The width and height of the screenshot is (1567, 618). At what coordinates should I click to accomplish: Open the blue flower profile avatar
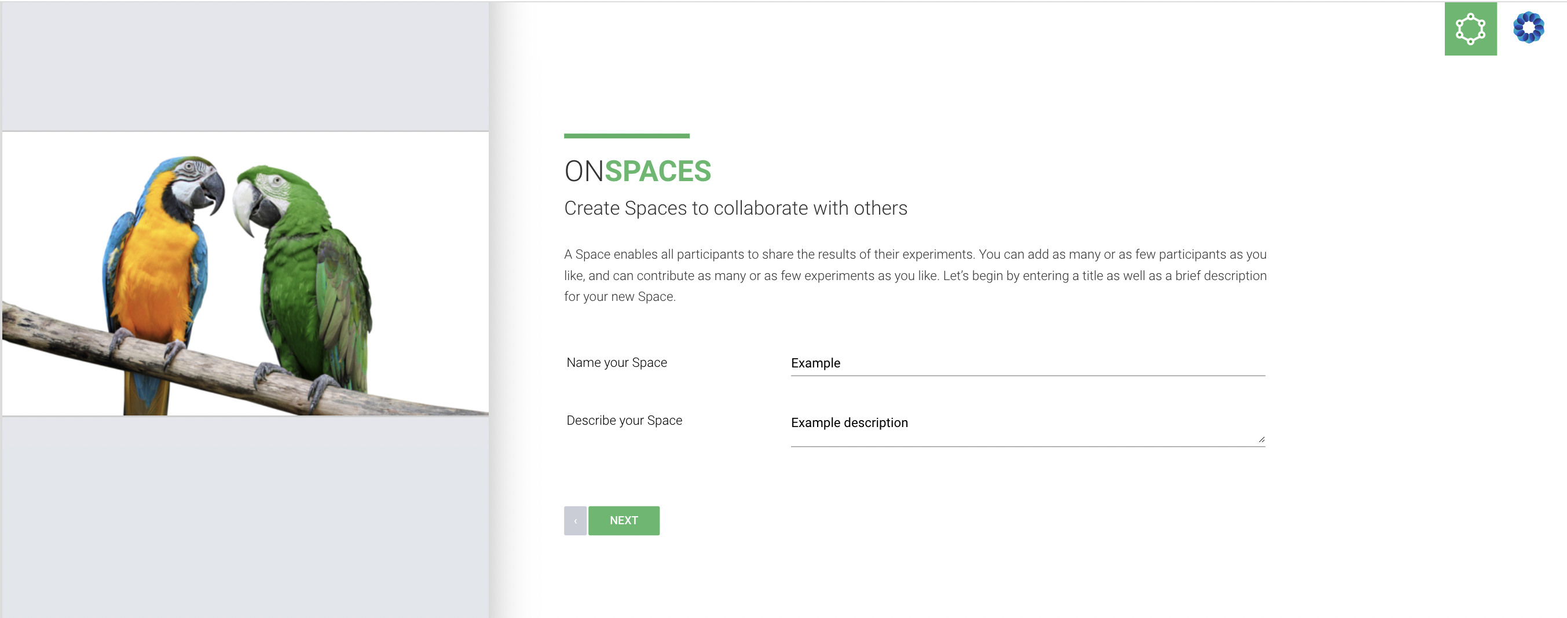coord(1528,27)
